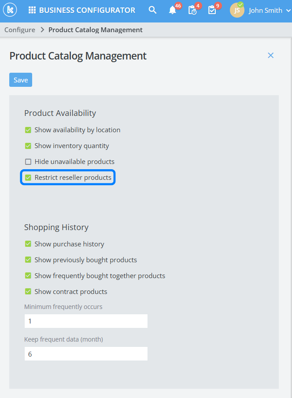292x398 pixels.
Task: Open the app launcher grid icon
Action: pos(32,10)
